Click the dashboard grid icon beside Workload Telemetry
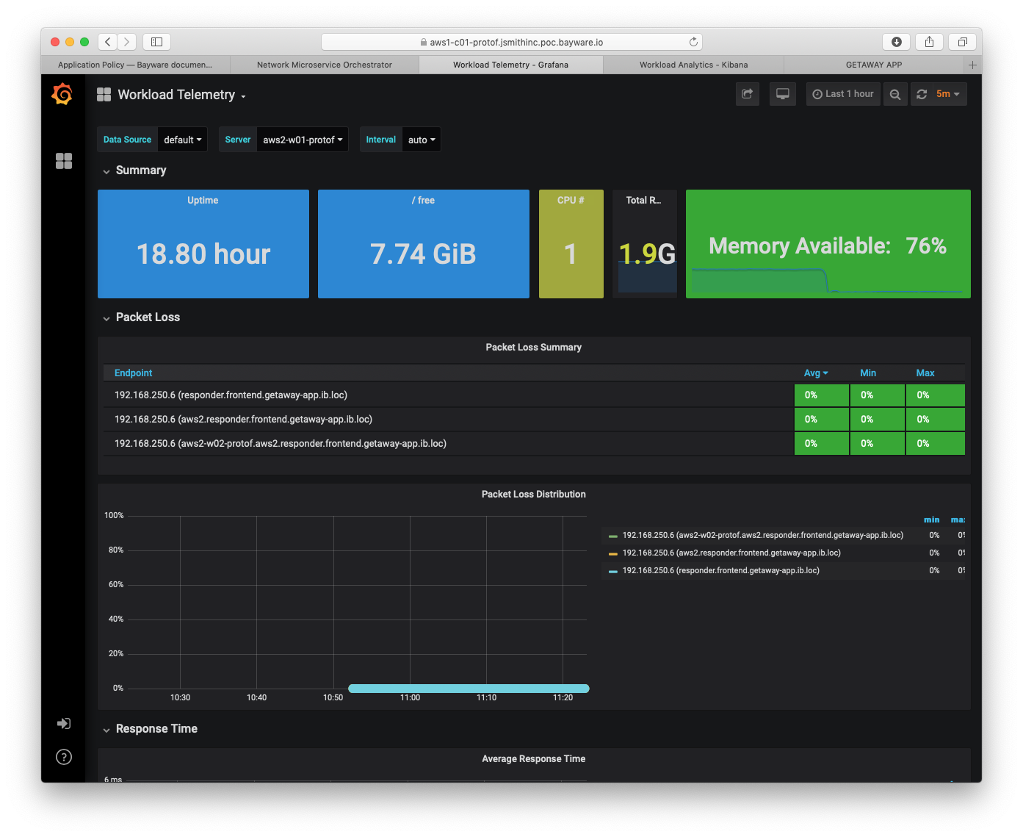This screenshot has height=837, width=1023. point(104,94)
